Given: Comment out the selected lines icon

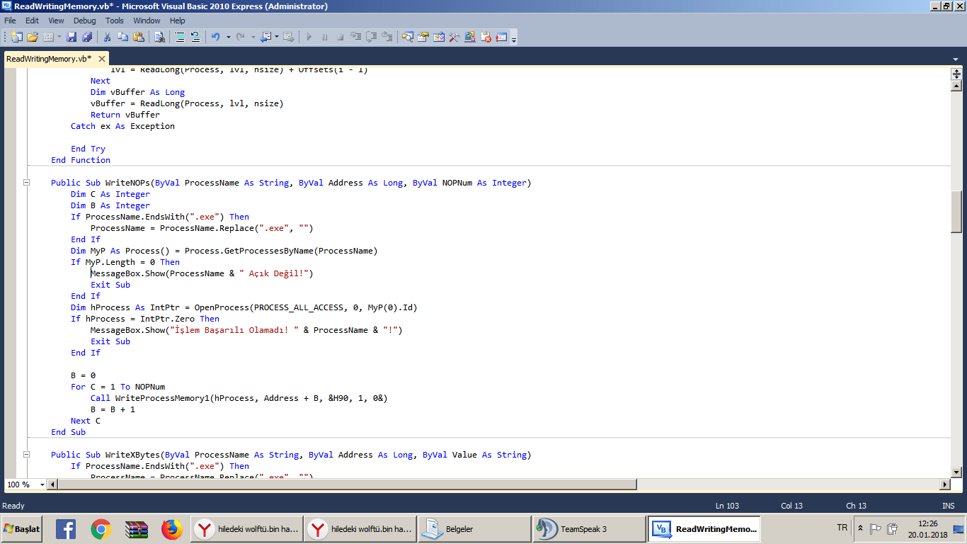Looking at the screenshot, I should click(180, 37).
